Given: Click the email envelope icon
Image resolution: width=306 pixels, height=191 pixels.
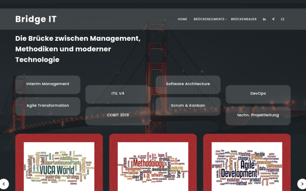Looking at the screenshot, I should [x=283, y=19].
